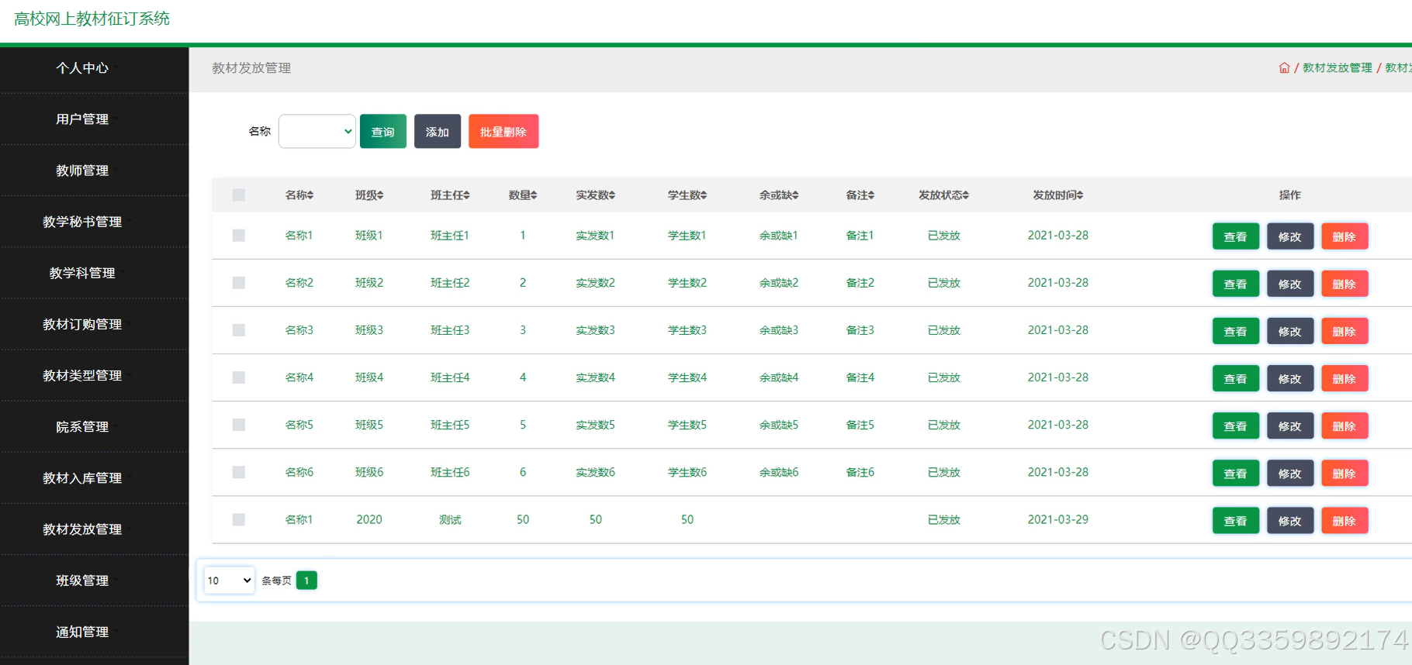Sort table by 发放状态 column
The image size is (1412, 665).
coord(943,195)
